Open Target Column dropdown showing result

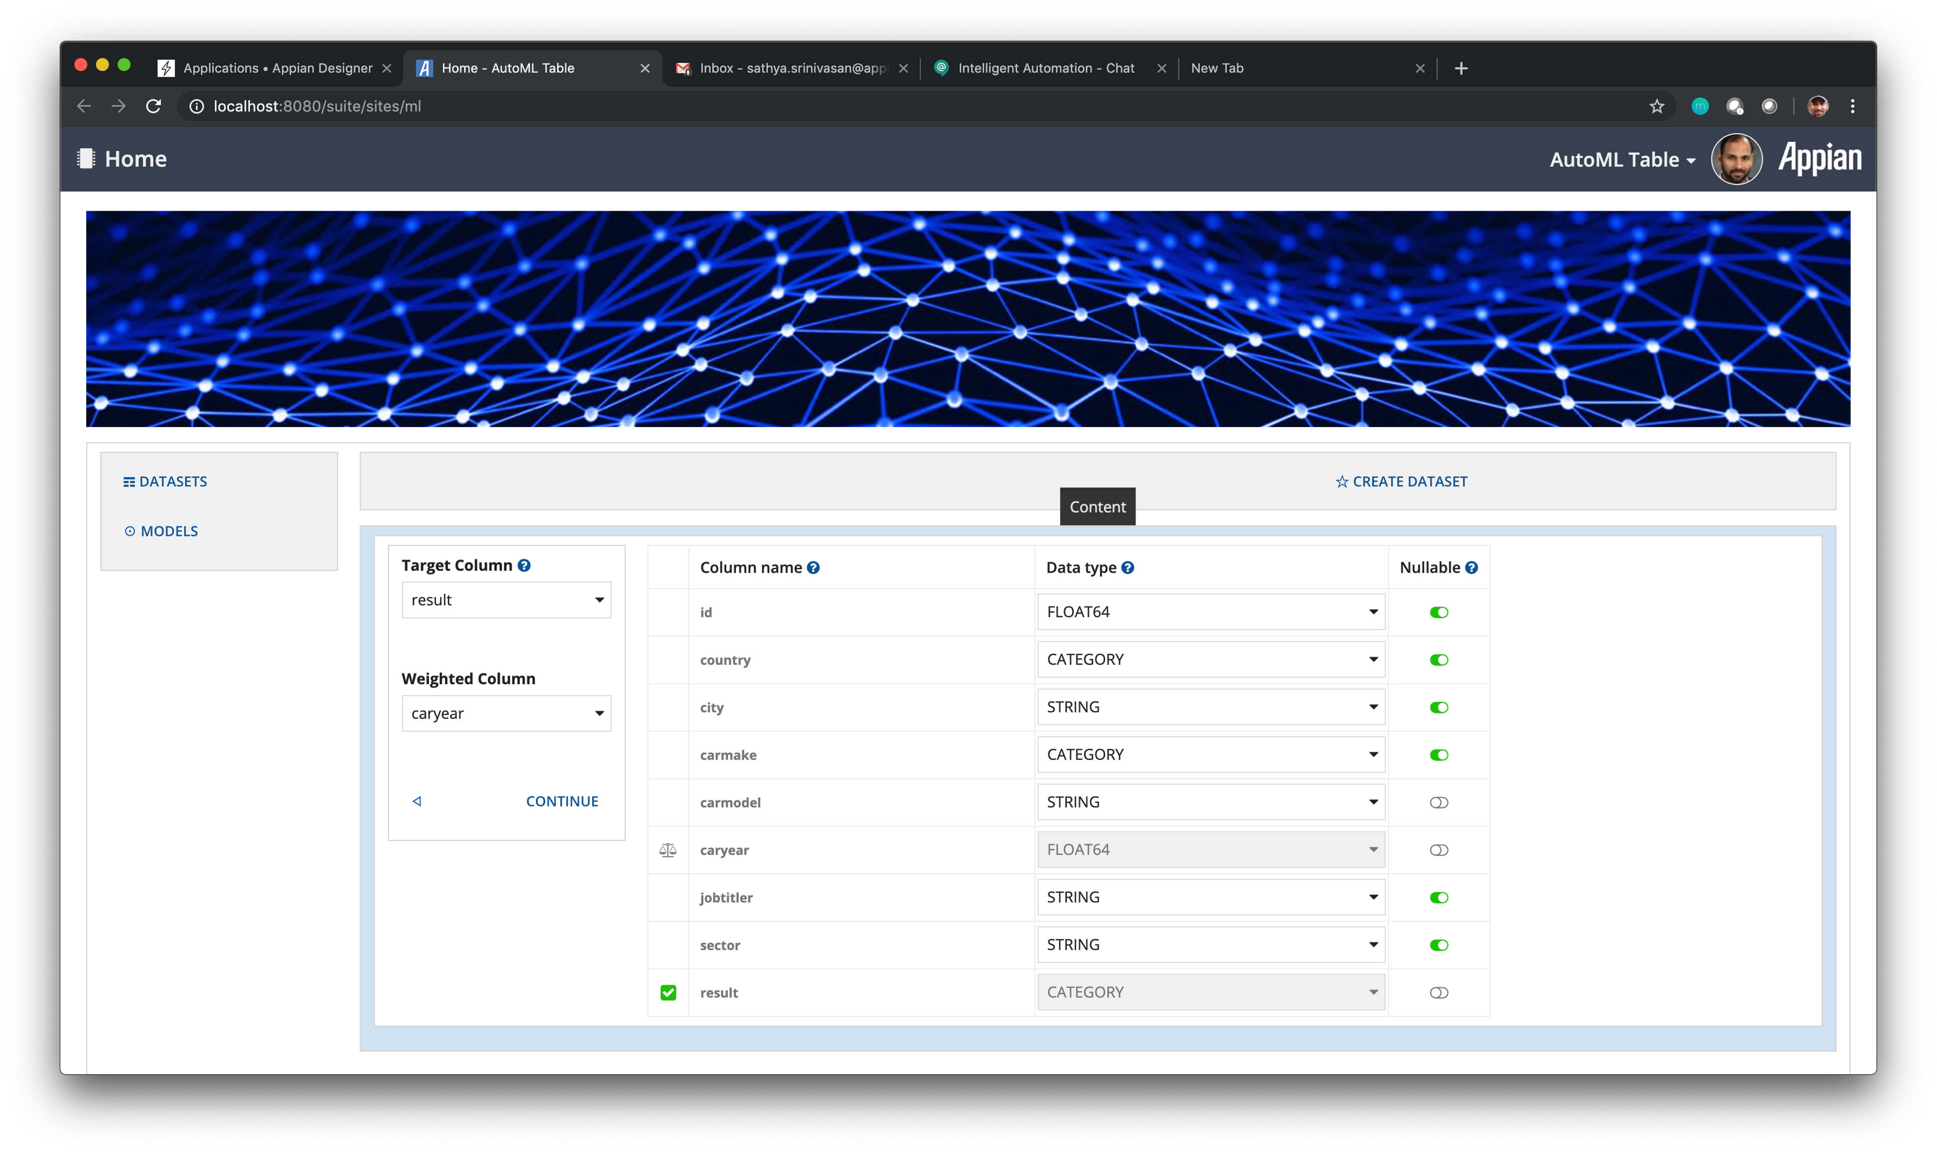click(x=505, y=600)
